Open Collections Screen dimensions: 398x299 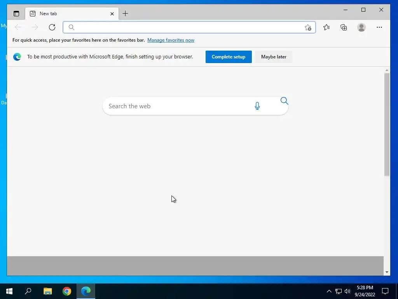tap(344, 27)
